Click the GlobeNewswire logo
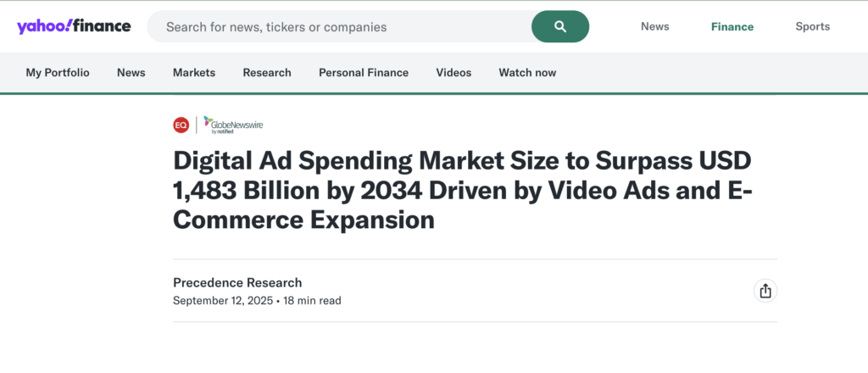This screenshot has width=868, height=373. 233,125
